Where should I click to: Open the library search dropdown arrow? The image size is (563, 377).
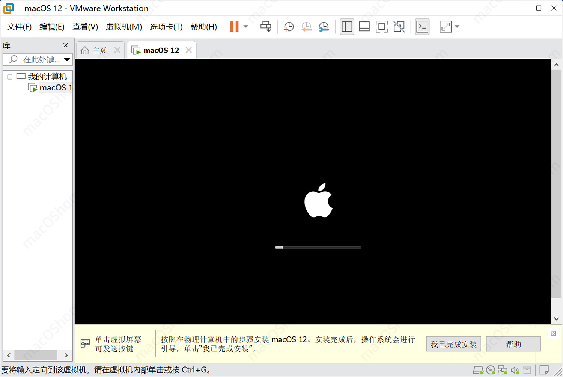pyautogui.click(x=67, y=59)
